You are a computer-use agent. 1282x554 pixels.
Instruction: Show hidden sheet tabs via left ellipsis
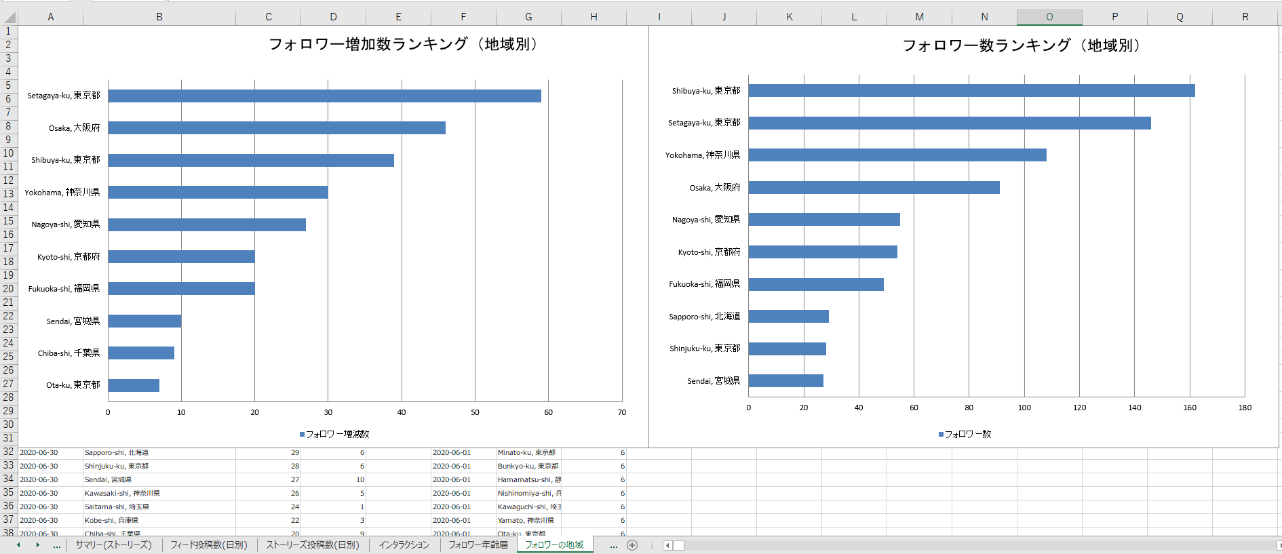57,545
